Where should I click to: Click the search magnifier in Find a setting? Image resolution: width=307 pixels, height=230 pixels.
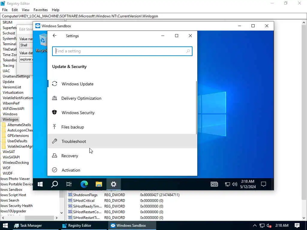point(188,51)
